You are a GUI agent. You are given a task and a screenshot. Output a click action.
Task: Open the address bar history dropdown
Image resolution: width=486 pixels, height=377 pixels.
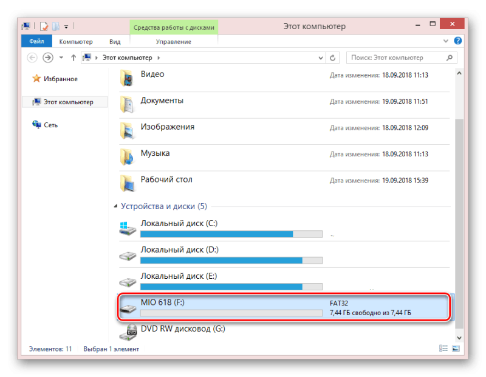(321, 58)
